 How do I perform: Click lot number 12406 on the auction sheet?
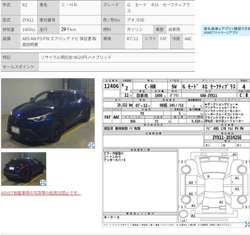111,86
